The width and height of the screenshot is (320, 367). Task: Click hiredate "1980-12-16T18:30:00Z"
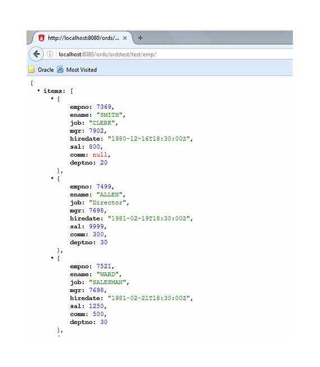pyautogui.click(x=148, y=139)
